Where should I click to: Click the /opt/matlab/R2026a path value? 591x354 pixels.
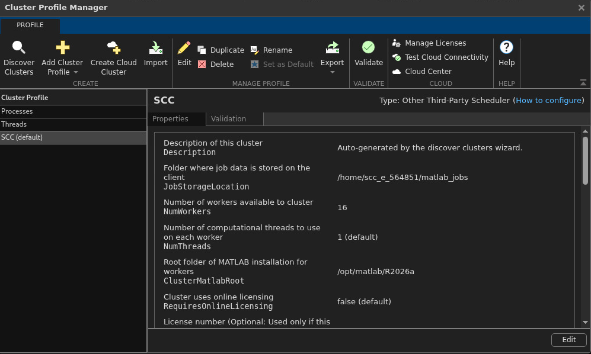pyautogui.click(x=375, y=272)
